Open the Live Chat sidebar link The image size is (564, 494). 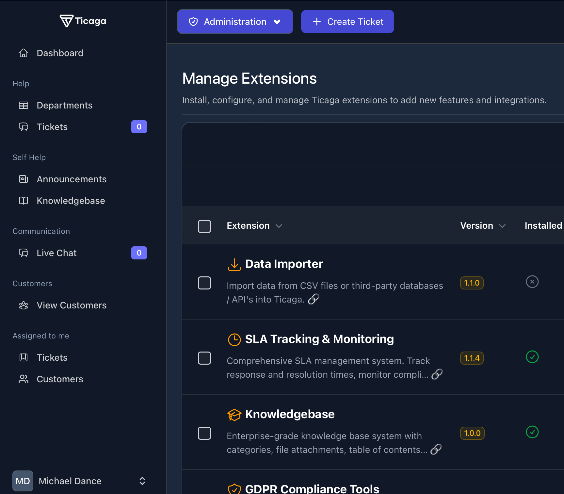coord(56,253)
